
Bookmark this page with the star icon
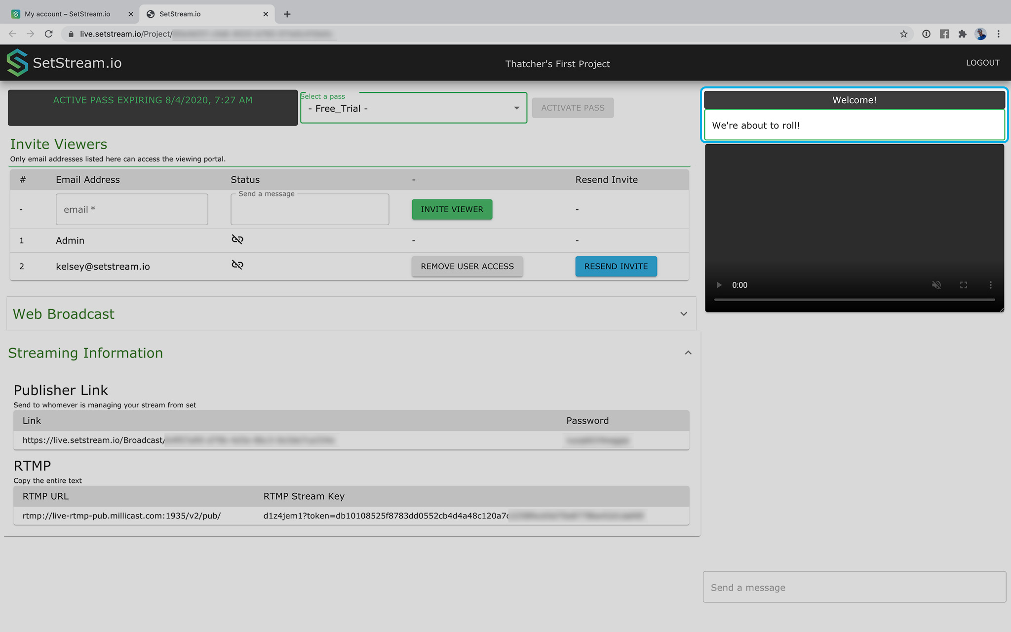[903, 34]
